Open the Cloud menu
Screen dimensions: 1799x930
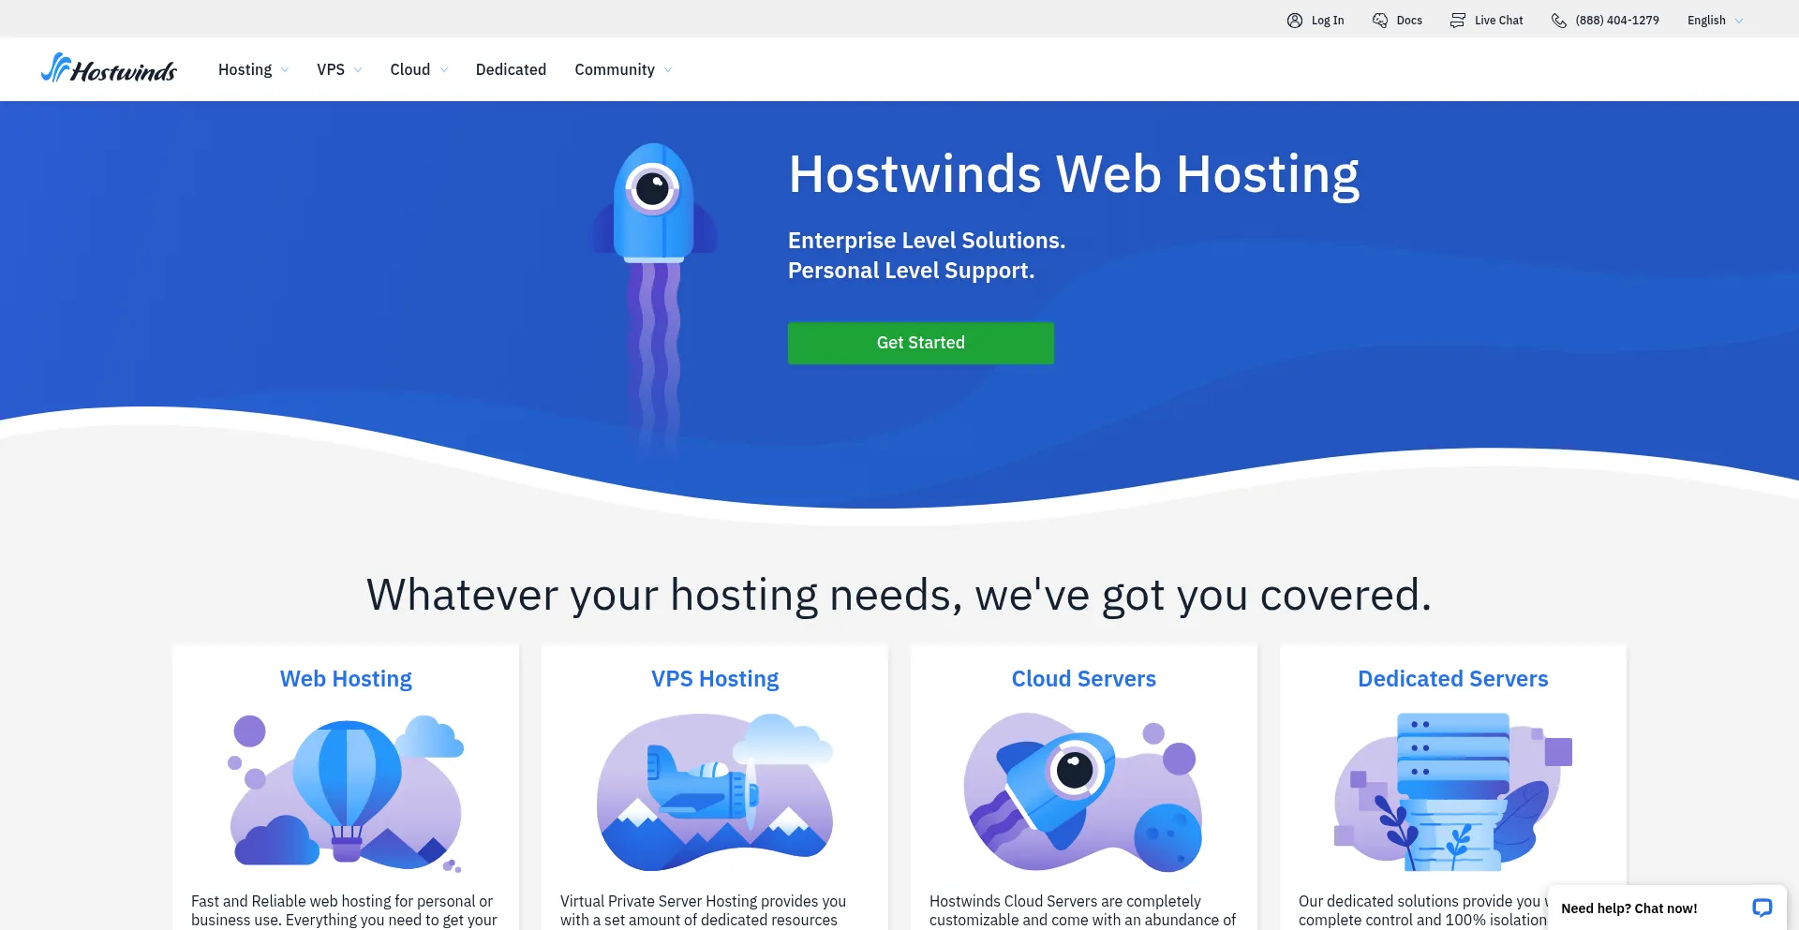click(419, 69)
